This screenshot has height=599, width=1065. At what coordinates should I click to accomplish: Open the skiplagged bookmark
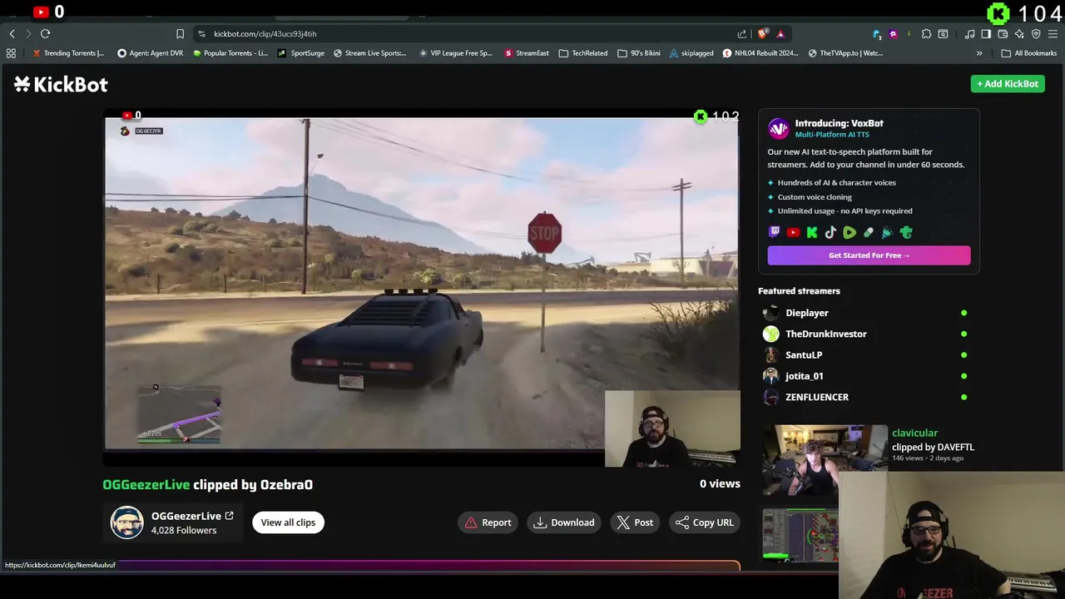pyautogui.click(x=691, y=53)
